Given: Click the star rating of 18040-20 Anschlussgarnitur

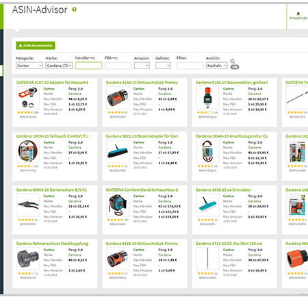Looking at the screenshot, I should click(205, 166).
